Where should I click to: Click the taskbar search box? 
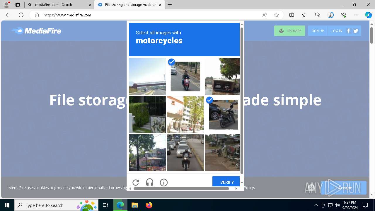click(56, 205)
